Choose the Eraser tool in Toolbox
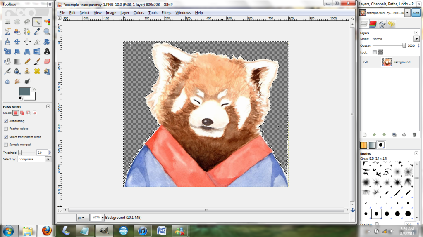Image resolution: width=423 pixels, height=237 pixels. click(47, 61)
